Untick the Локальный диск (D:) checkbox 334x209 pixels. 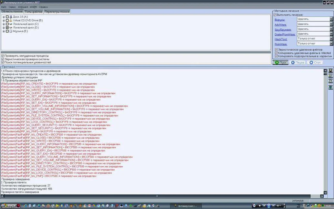tap(7, 27)
